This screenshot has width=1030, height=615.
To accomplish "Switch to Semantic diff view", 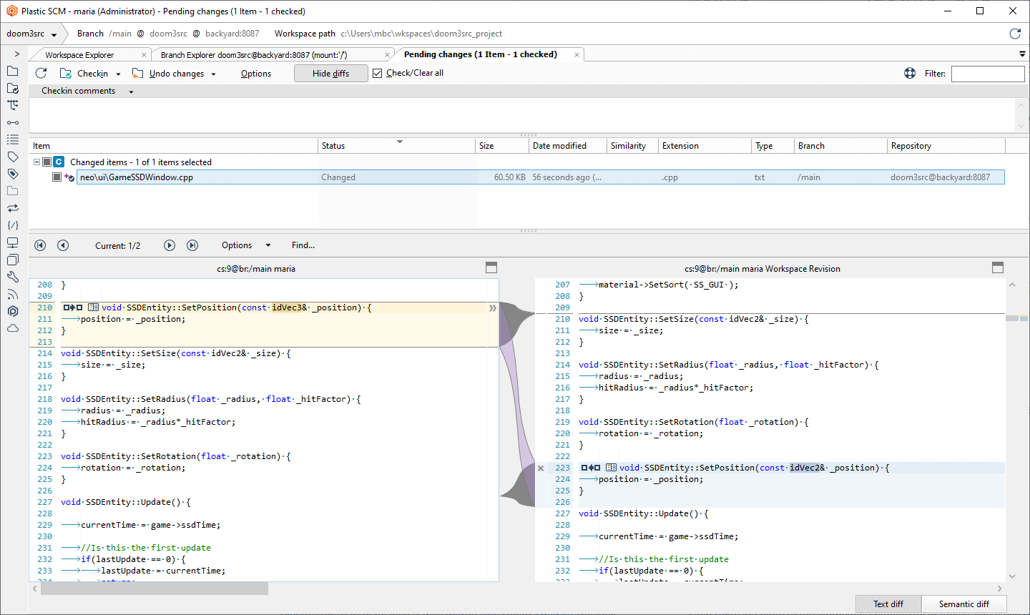I will 963,604.
